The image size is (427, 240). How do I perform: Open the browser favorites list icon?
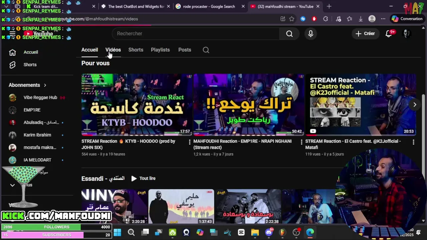coord(349,19)
